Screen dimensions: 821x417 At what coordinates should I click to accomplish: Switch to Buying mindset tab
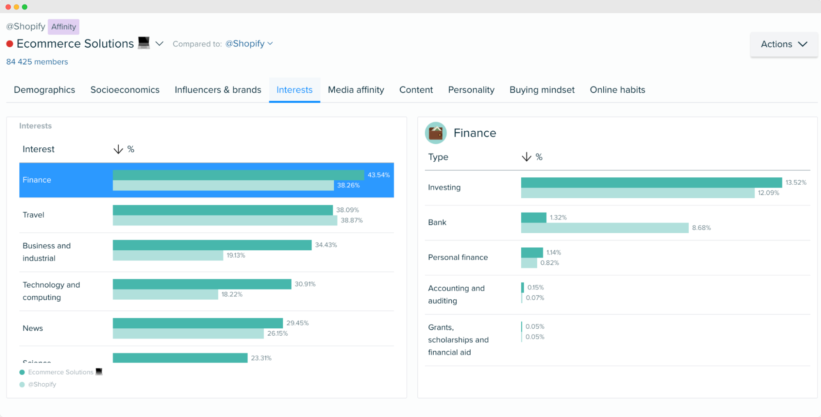(542, 90)
